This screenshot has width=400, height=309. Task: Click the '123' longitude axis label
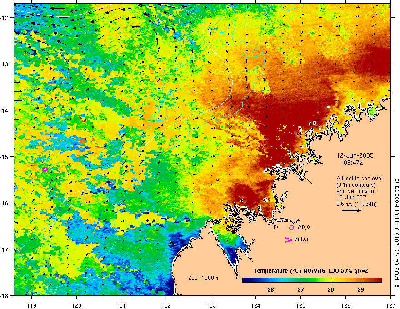(x=211, y=306)
